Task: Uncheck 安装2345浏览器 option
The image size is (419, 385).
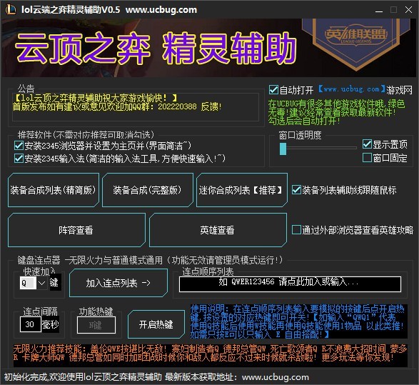Action: click(x=19, y=146)
